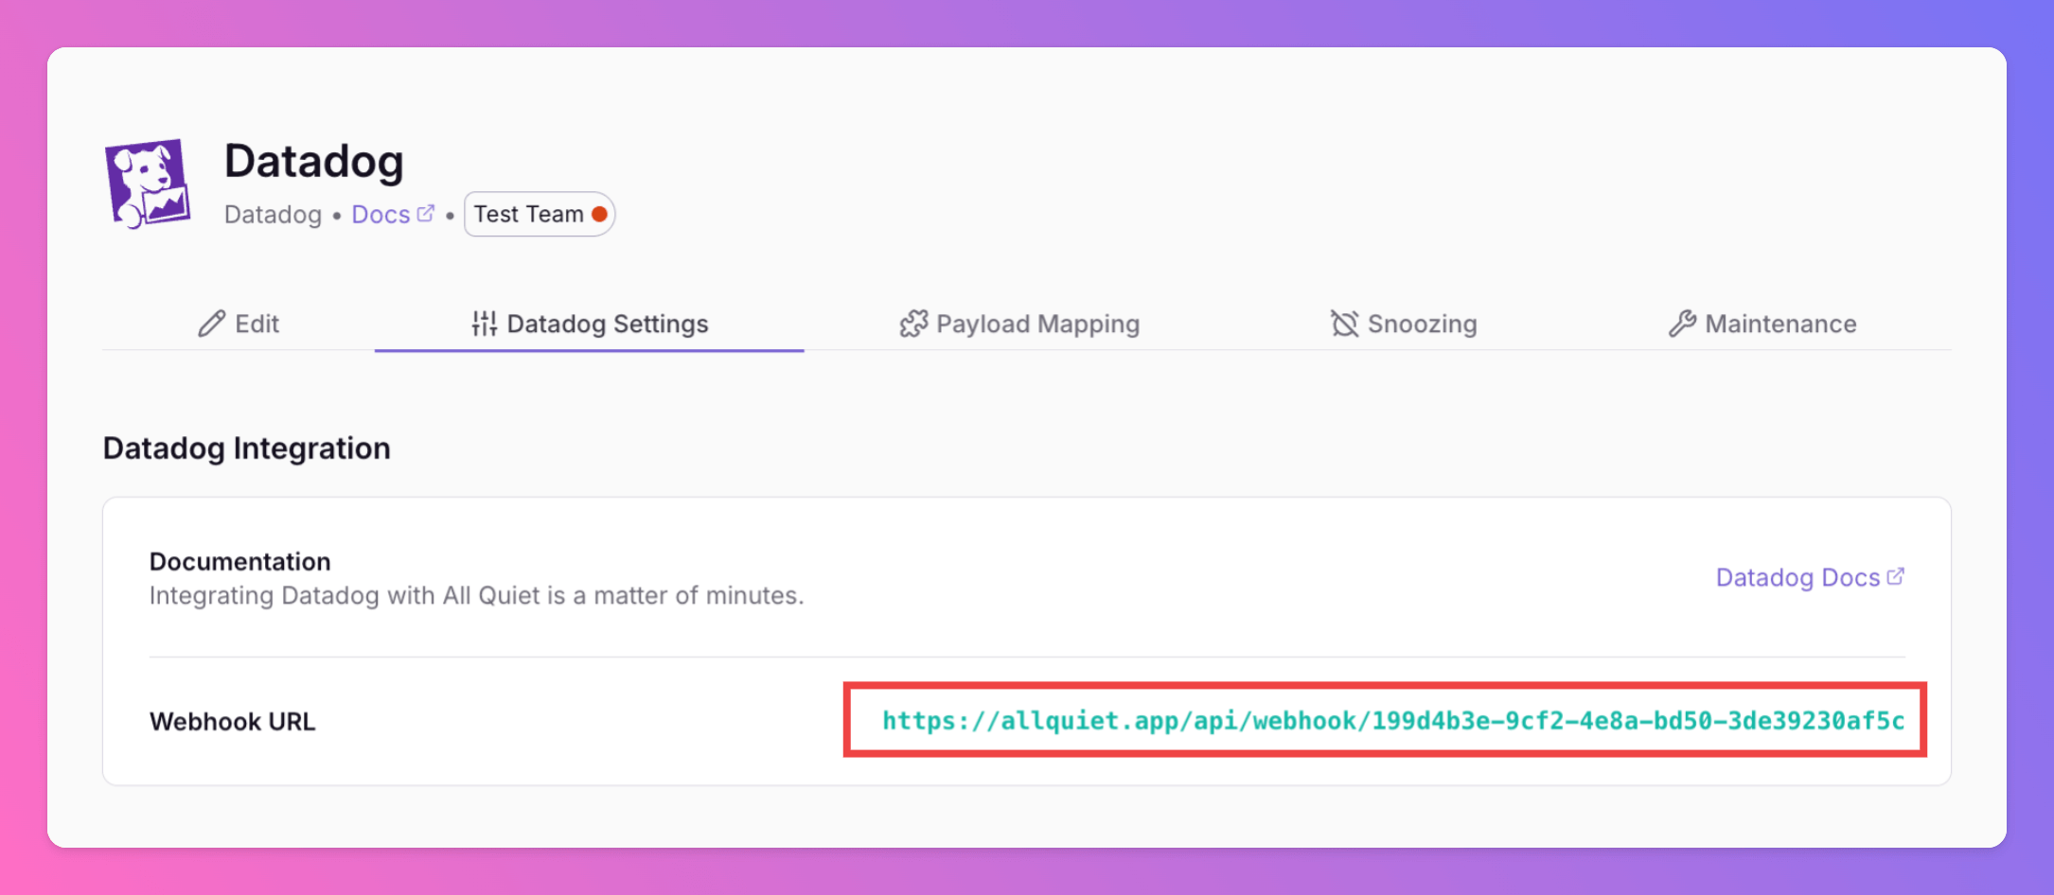Click the sliders icon beside Datadog Settings
The height and width of the screenshot is (895, 2054).
point(484,324)
